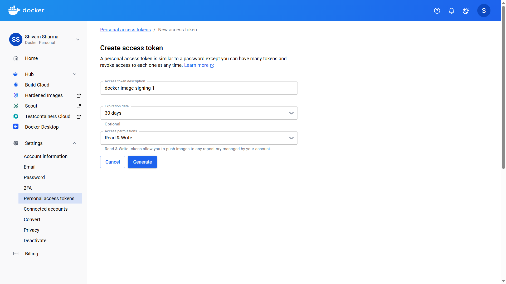This screenshot has width=506, height=284.
Task: Switch to the 2FA settings page
Action: pyautogui.click(x=28, y=188)
